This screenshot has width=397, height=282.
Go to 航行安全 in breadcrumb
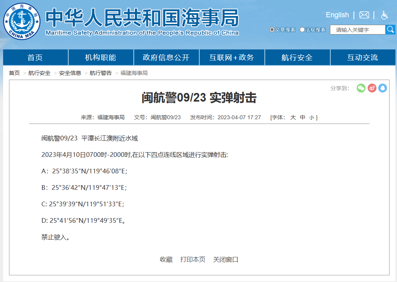40,73
